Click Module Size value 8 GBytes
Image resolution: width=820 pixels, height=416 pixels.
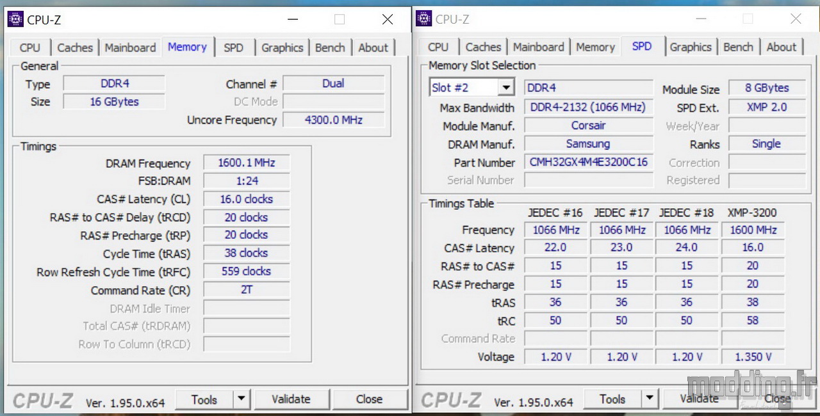coord(767,88)
